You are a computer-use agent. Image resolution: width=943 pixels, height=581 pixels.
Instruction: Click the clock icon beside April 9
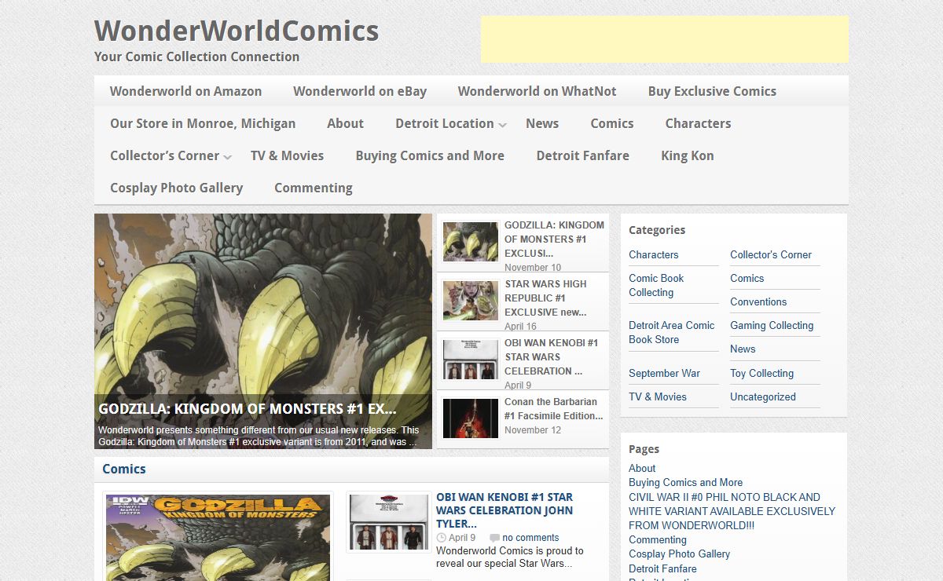click(x=441, y=538)
